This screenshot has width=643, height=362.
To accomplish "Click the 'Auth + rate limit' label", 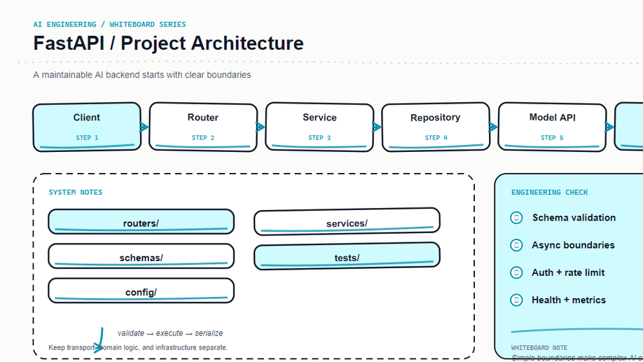I will (568, 272).
